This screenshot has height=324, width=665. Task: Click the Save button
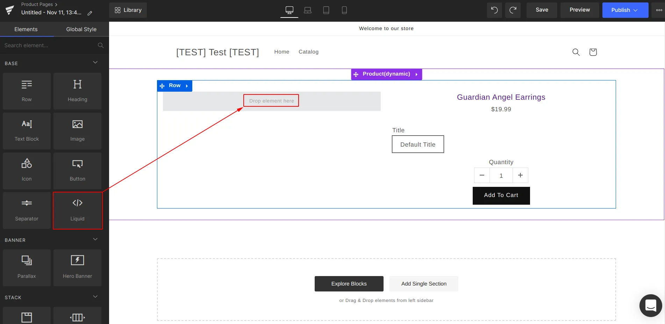click(542, 10)
